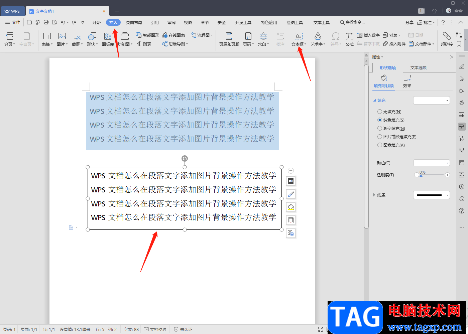
Task: Click the 分享 share button
Action: click(409, 22)
